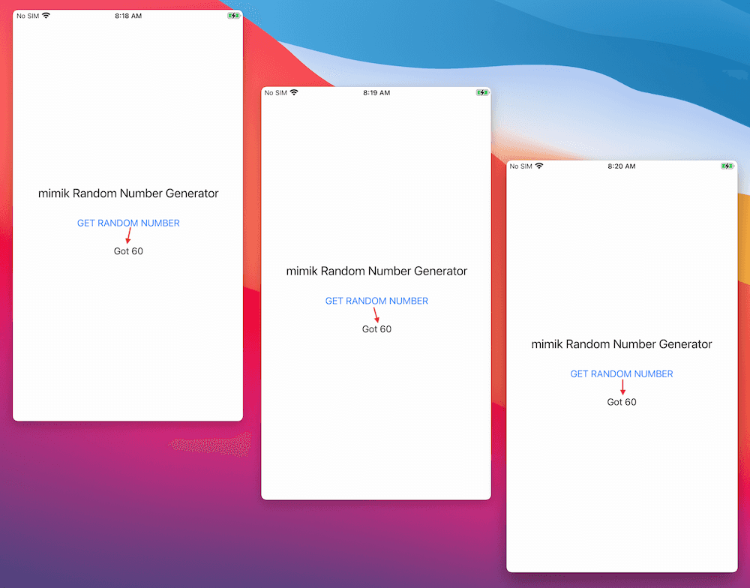Click Wi-Fi icon in the 8:18 AM simulator
This screenshot has width=750, height=588.
point(46,15)
